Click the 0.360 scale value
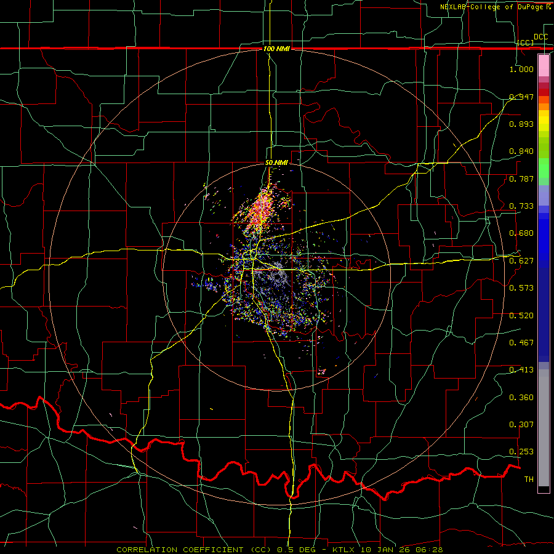This screenshot has width=554, height=554. point(521,398)
